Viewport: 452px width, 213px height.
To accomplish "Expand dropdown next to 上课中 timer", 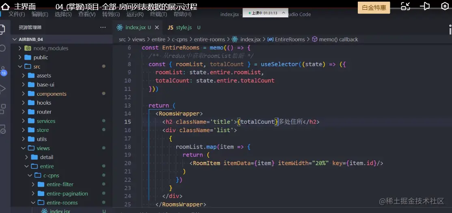I will pos(283,13).
